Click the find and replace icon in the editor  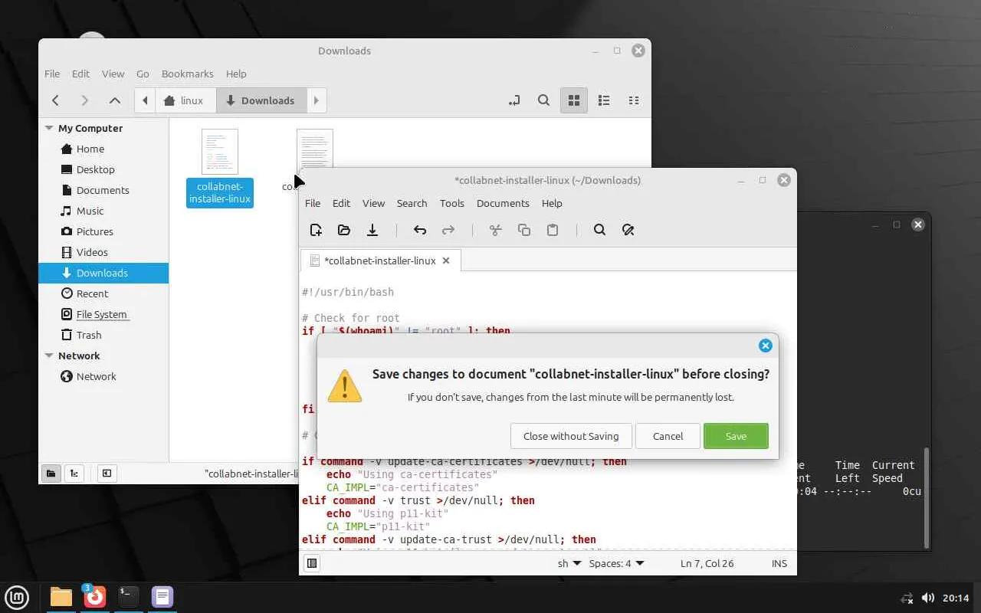click(628, 230)
